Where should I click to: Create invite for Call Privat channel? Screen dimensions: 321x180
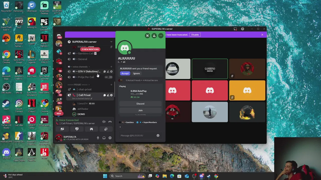point(108,95)
